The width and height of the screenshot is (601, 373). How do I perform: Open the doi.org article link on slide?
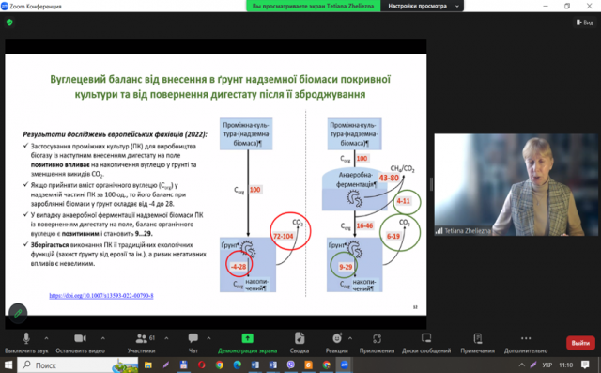101,296
